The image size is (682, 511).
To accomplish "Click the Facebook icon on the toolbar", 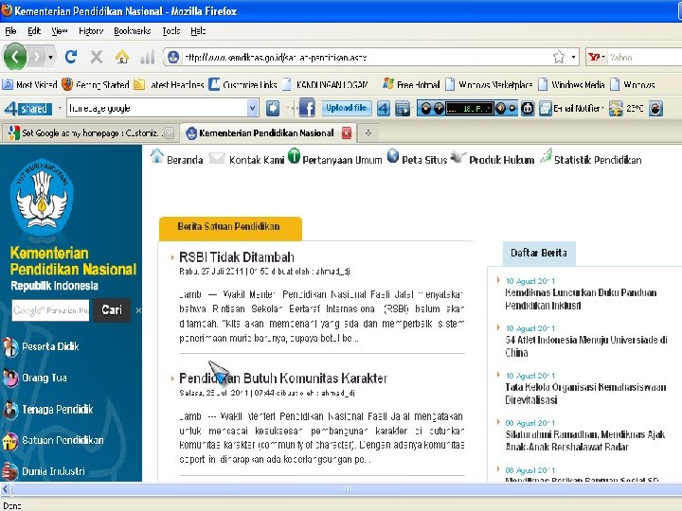I will point(307,108).
